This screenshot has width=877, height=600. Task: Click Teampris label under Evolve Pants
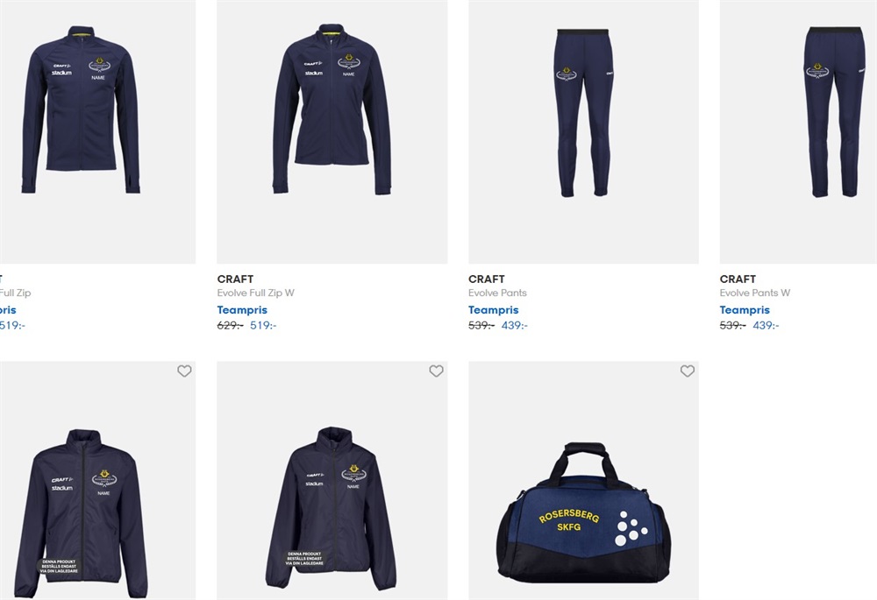point(493,310)
